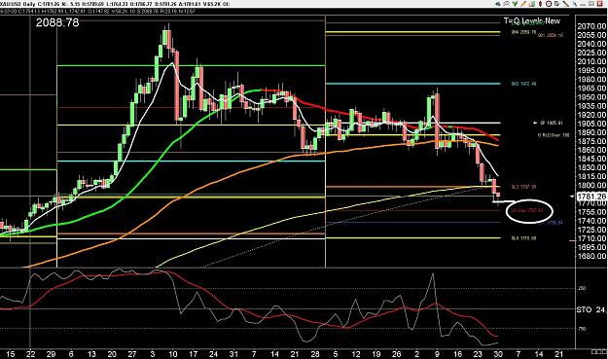The width and height of the screenshot is (608, 359).
Task: Click date label 9 on time axis
Action: point(437,354)
